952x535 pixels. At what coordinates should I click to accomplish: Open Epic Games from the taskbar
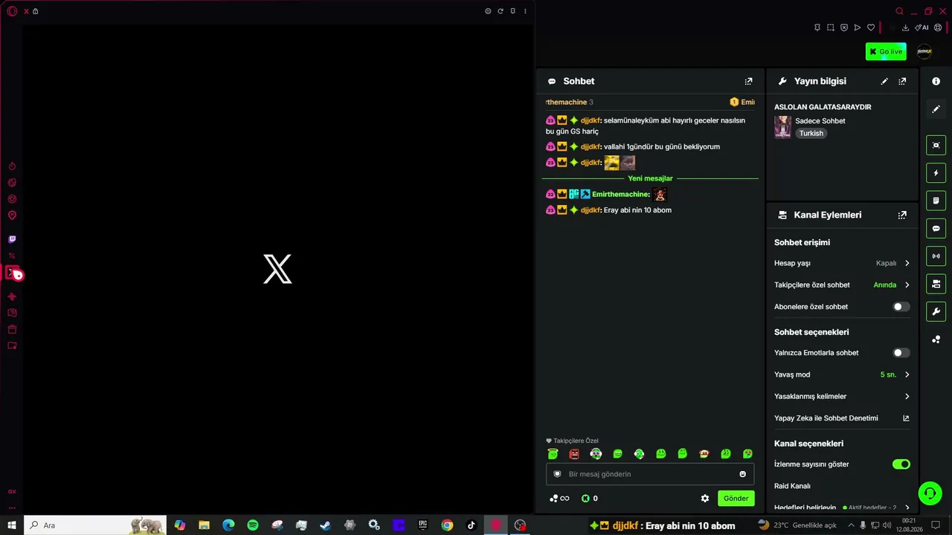[x=422, y=525]
